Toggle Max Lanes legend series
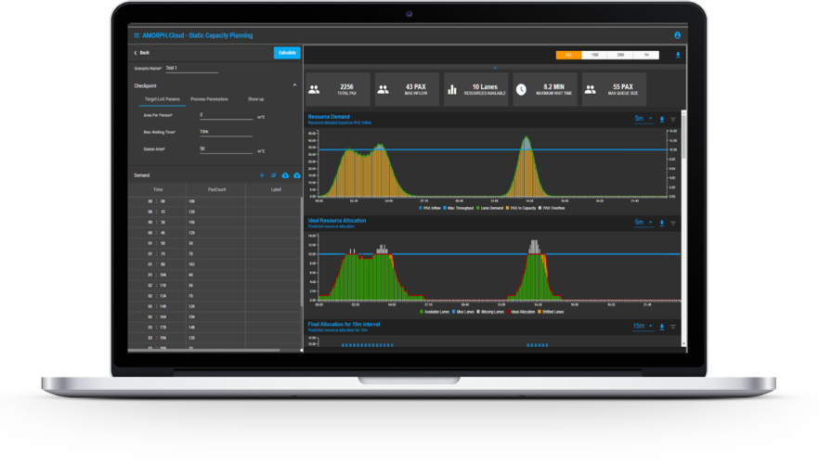Screen dimensions: 819x464 [463, 312]
